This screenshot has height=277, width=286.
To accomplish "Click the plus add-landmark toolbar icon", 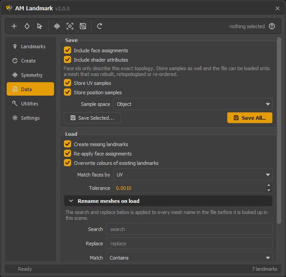I will pos(14,26).
